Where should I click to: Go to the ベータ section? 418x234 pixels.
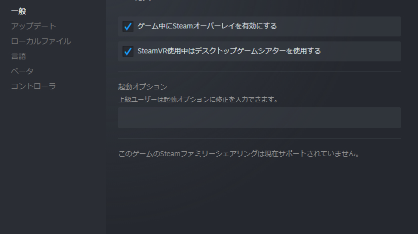22,71
